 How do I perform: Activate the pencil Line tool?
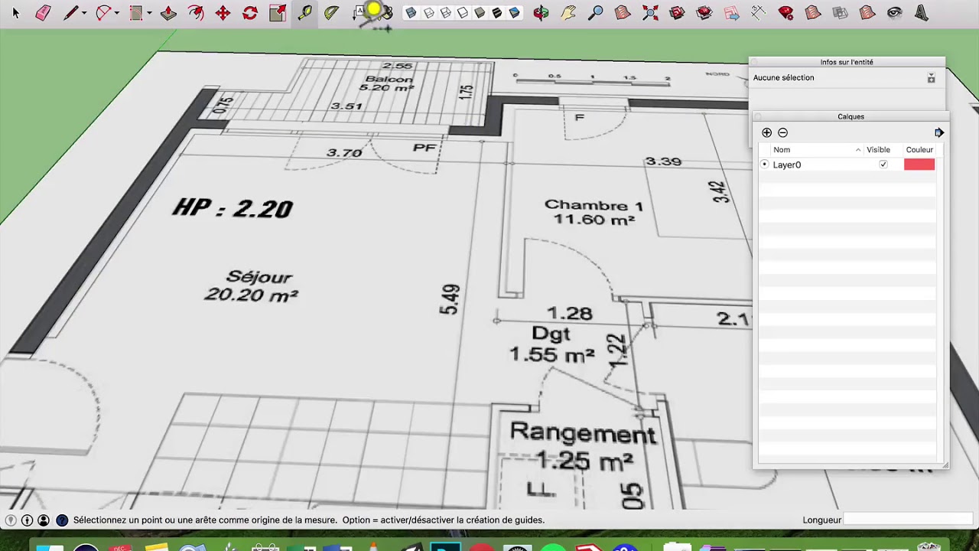coord(70,13)
